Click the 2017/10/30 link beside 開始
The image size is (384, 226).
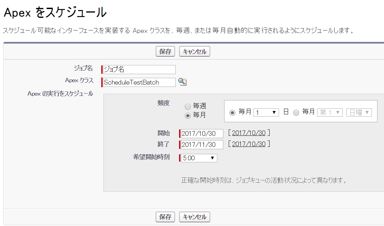tap(250, 133)
